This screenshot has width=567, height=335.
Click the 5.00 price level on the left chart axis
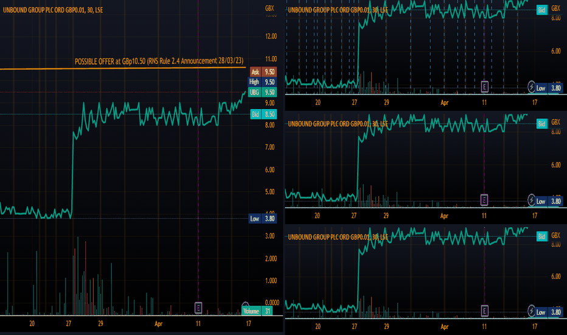pyautogui.click(x=270, y=192)
